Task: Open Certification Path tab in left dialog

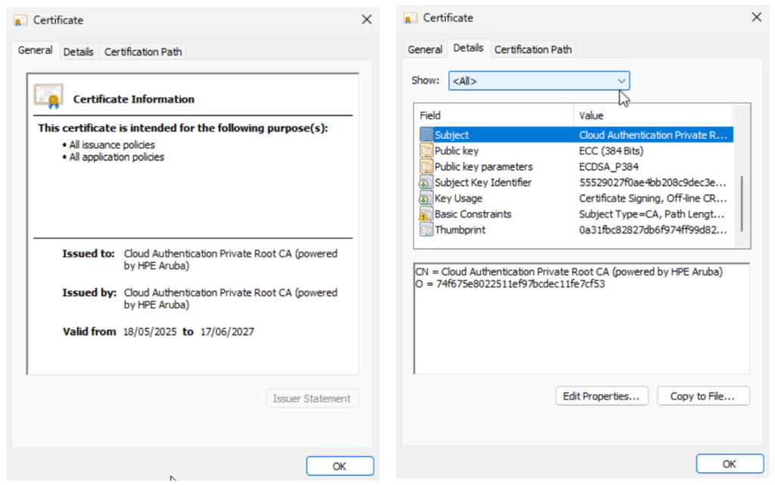Action: point(143,51)
